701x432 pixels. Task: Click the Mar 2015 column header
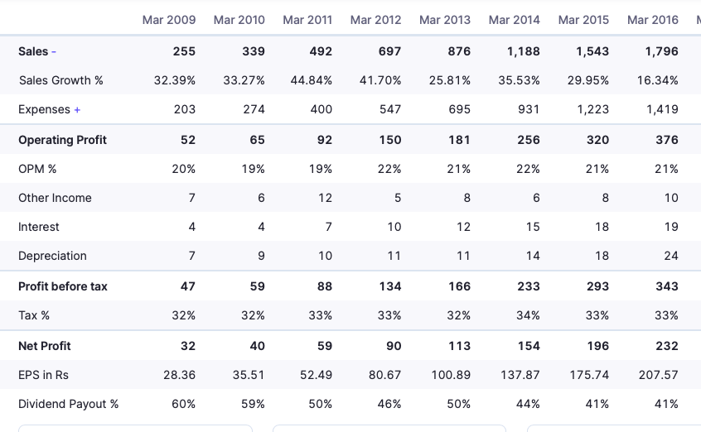pos(583,20)
